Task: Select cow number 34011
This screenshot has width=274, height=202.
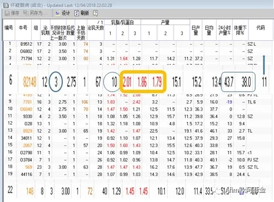Action: [26, 138]
